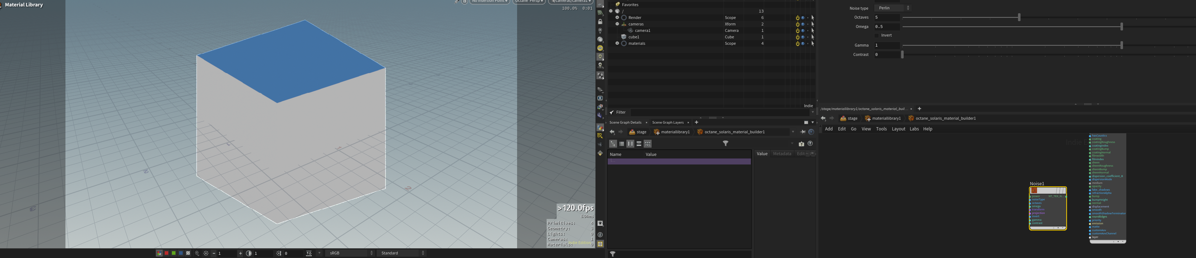Open the Noise type Perlin dropdown
The width and height of the screenshot is (1196, 258).
click(893, 8)
